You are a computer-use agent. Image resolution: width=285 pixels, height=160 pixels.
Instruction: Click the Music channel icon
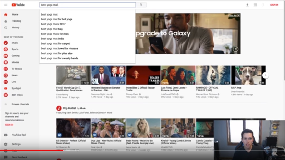click(x=6, y=43)
